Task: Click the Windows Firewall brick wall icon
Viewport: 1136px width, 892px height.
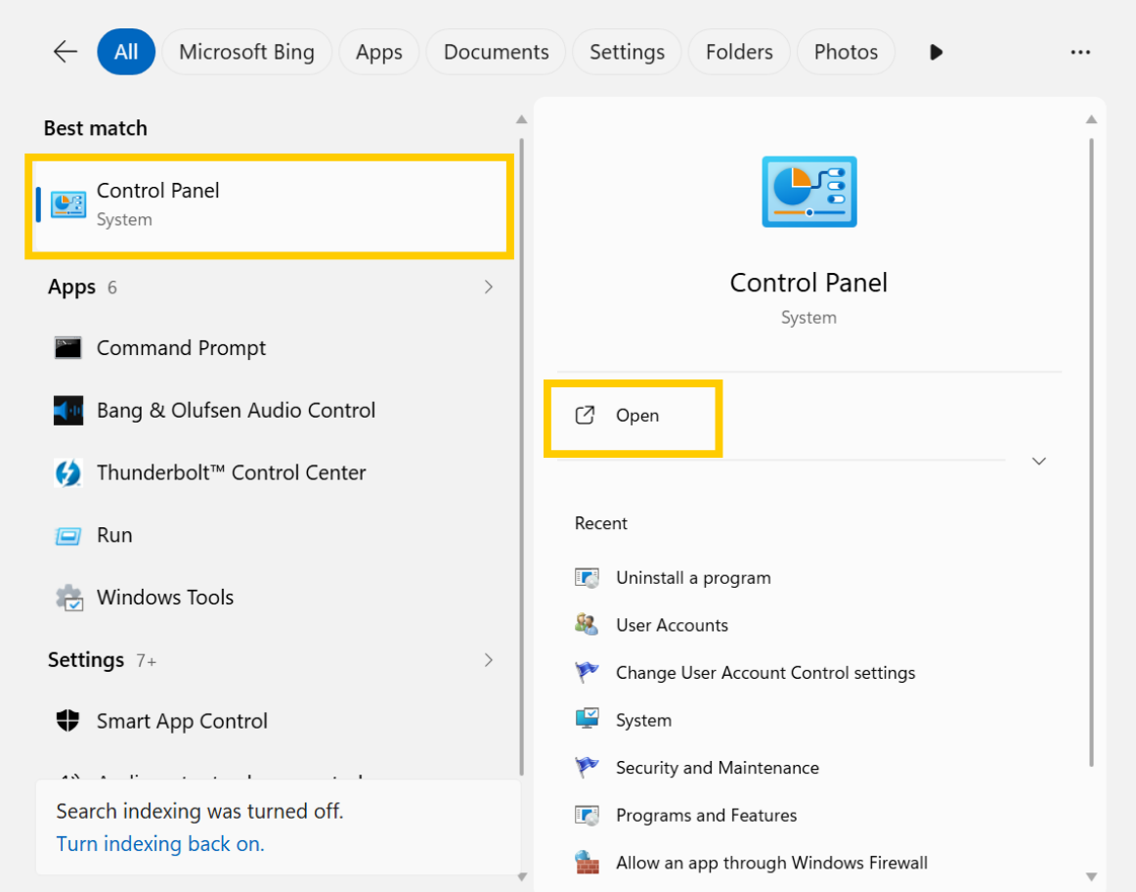Action: tap(587, 863)
